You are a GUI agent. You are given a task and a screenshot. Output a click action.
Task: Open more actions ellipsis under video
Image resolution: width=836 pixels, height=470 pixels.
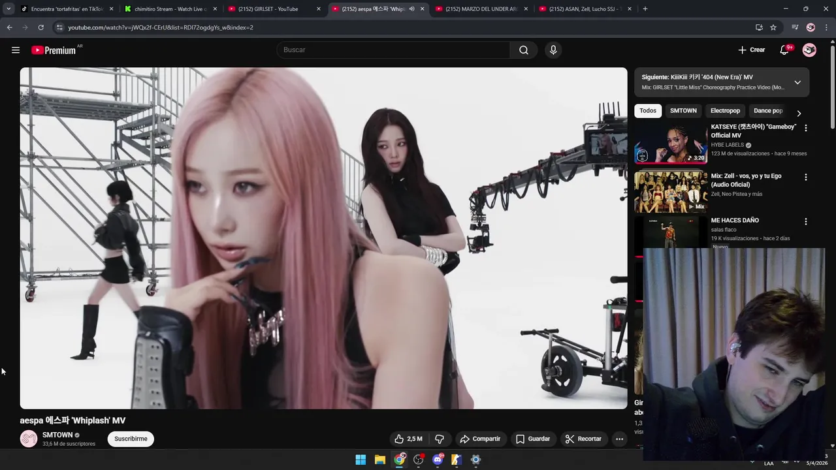pos(619,439)
